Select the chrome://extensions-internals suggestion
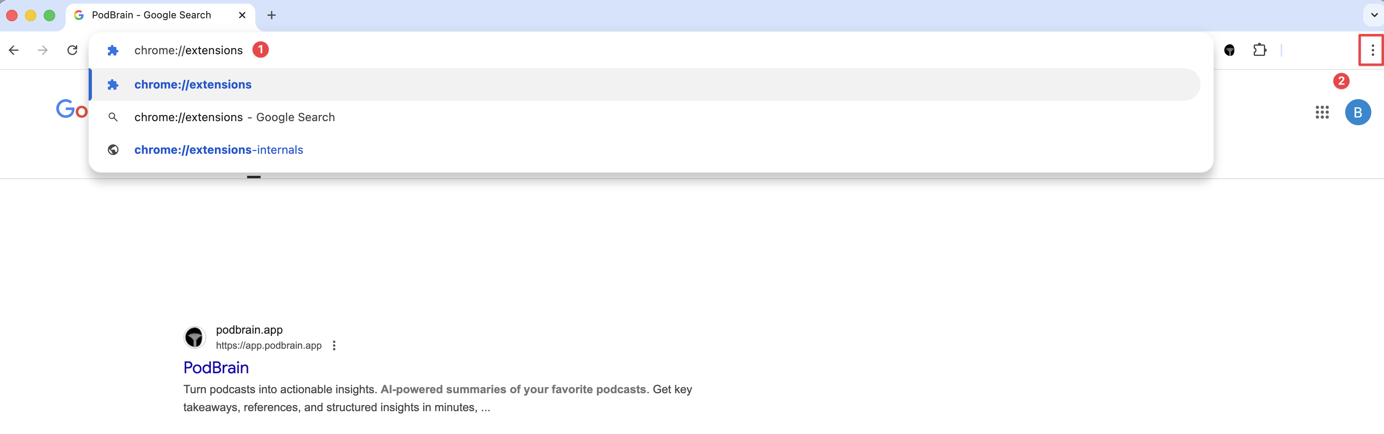Screen dimensions: 1384x434 tap(219, 150)
